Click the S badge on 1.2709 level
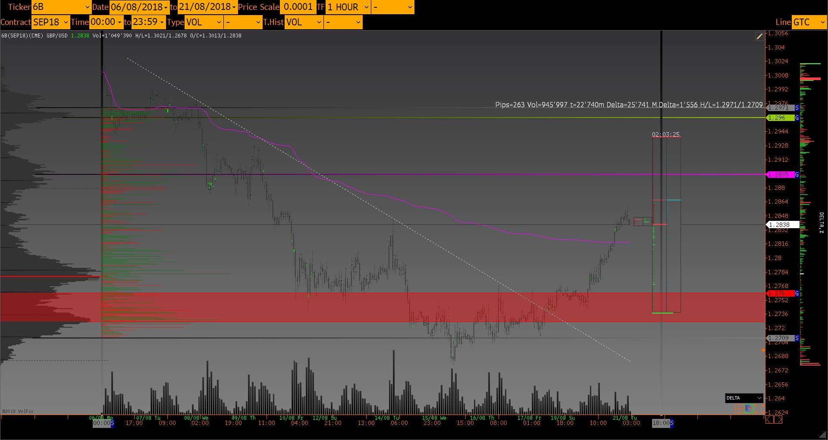Viewport: 828px width, 440px height. click(x=797, y=338)
